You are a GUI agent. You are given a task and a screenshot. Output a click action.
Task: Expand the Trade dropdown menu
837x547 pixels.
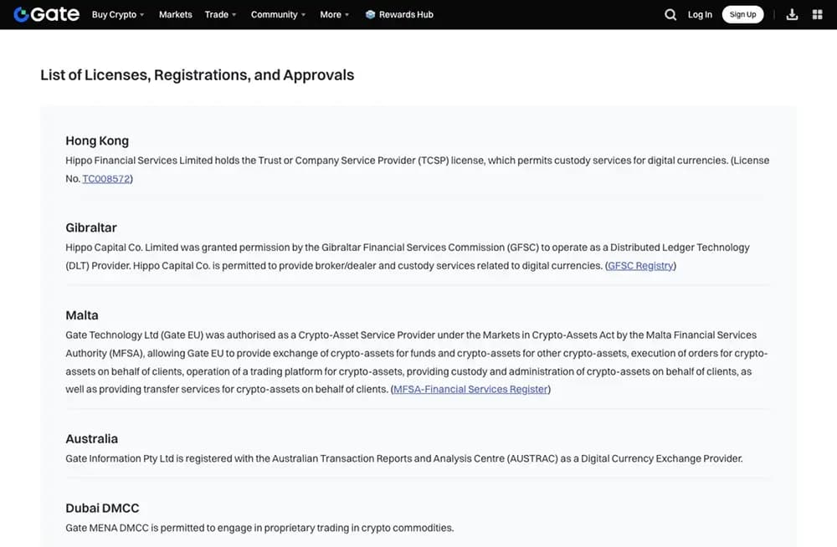coord(221,14)
